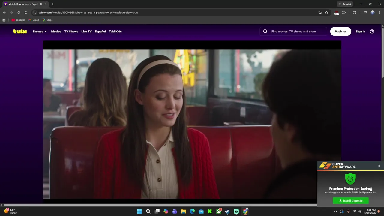Open Task View on the taskbar
The width and height of the screenshot is (384, 216).
157,211
